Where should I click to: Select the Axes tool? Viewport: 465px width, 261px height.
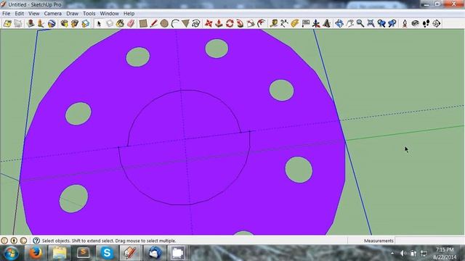tap(316, 23)
